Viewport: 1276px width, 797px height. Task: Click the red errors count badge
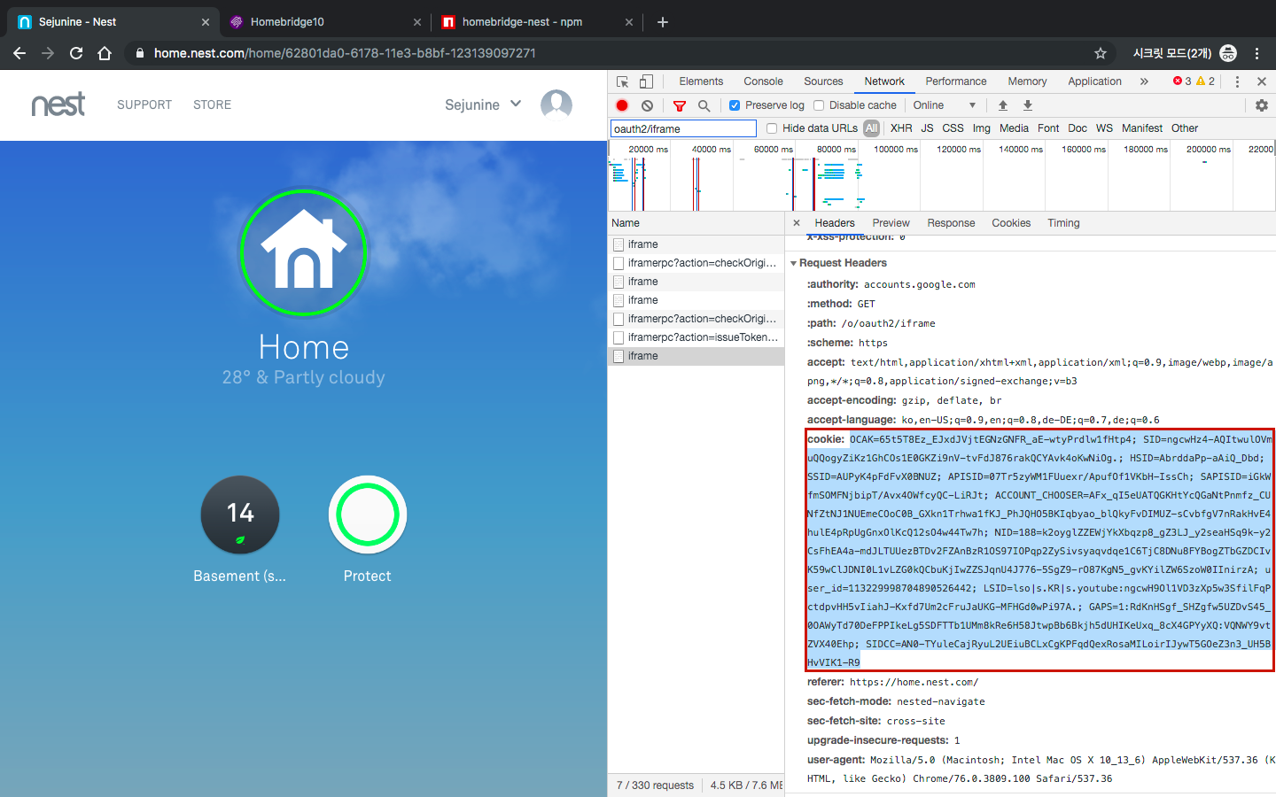[x=1182, y=81]
